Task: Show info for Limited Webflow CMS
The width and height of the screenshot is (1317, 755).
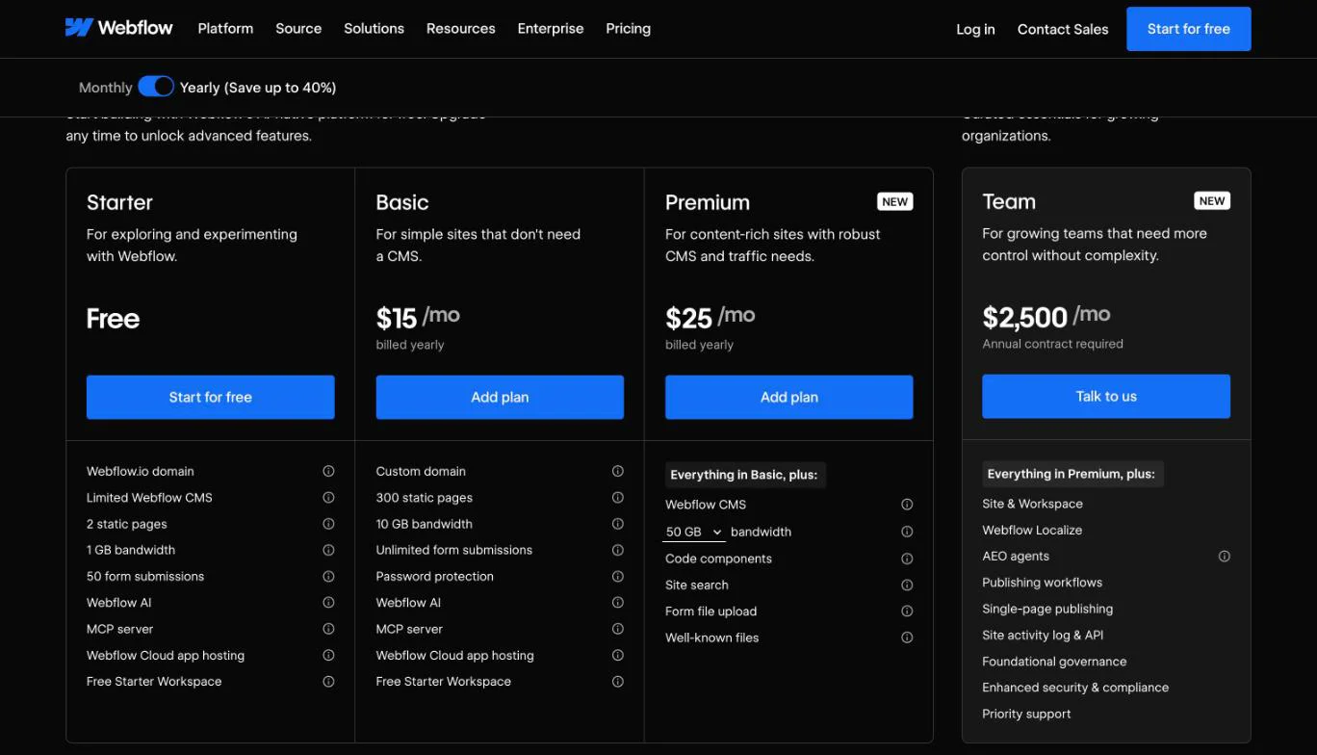Action: point(328,498)
